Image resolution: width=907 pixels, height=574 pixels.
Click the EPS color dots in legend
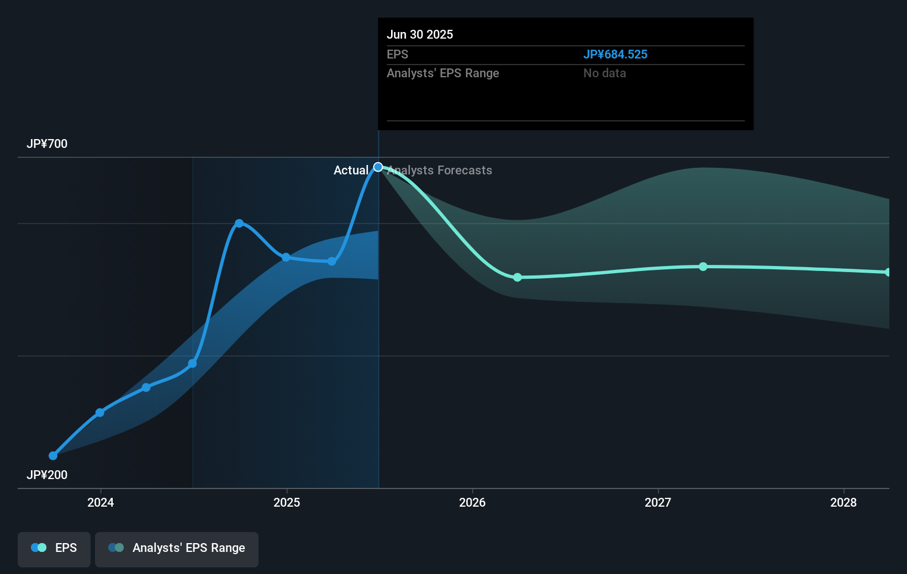[x=39, y=548]
